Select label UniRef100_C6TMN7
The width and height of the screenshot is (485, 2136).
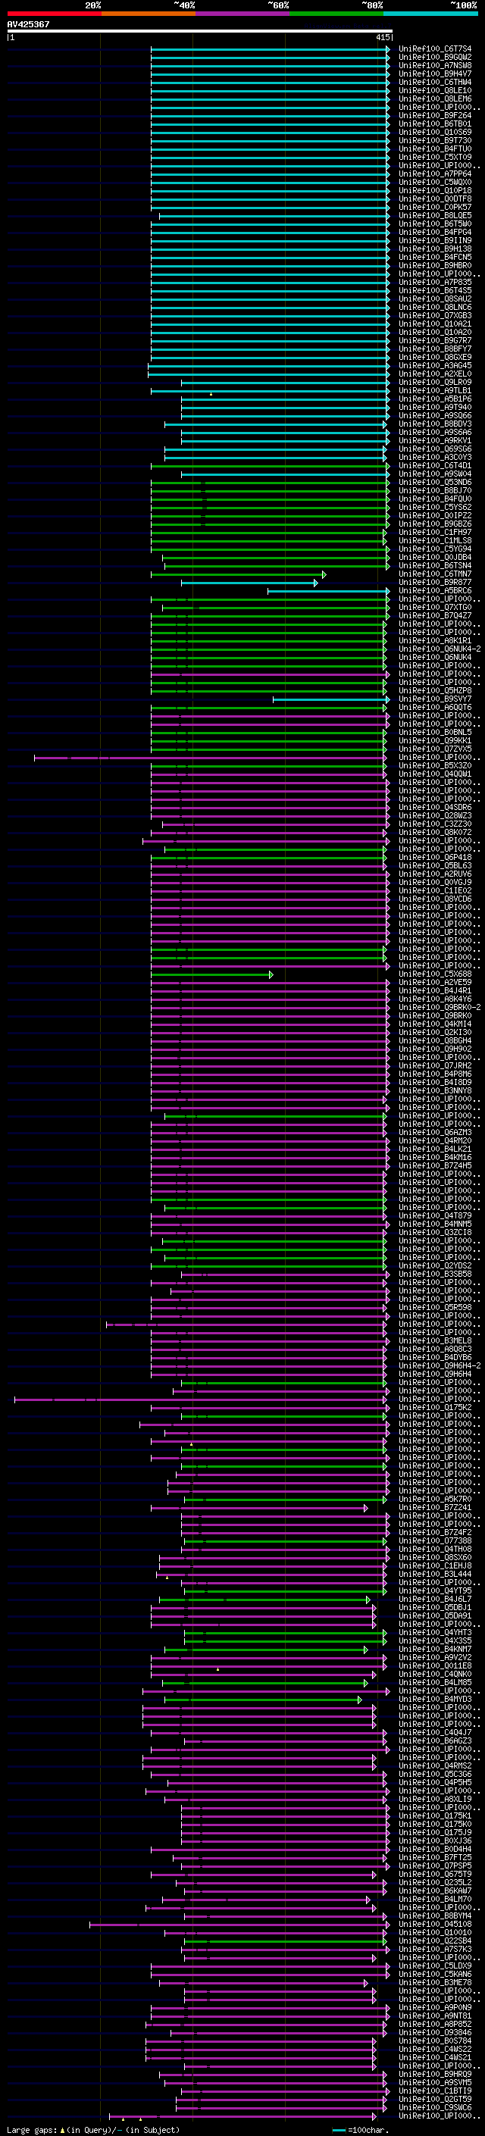[x=435, y=574]
